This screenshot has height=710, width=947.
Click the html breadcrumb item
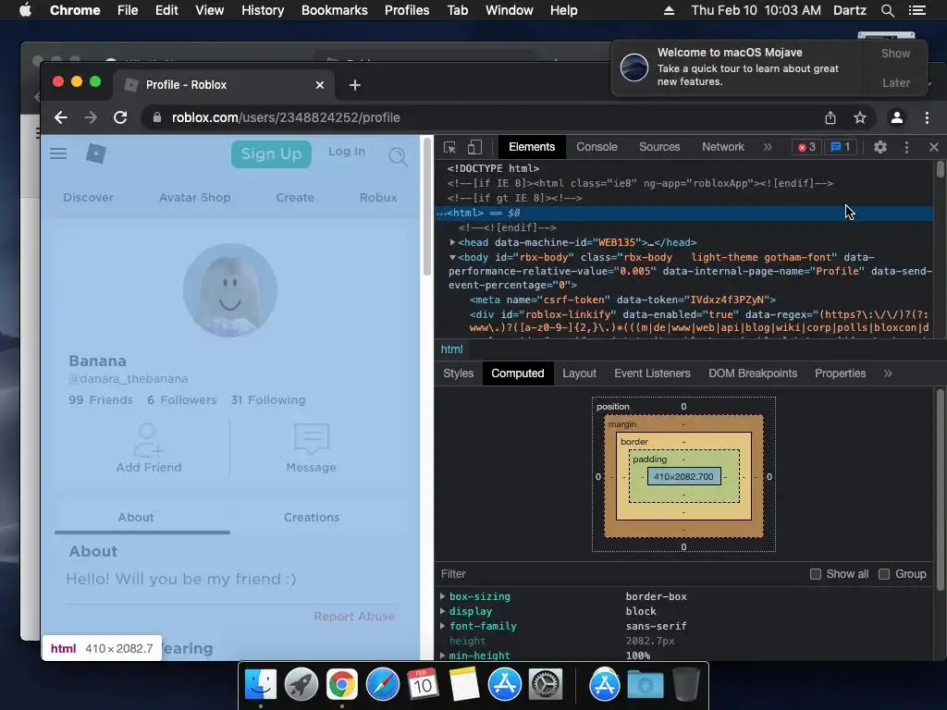pyautogui.click(x=451, y=349)
